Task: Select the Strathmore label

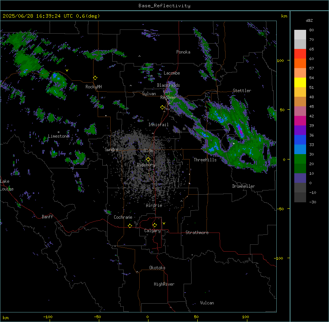Action: tap(197, 233)
